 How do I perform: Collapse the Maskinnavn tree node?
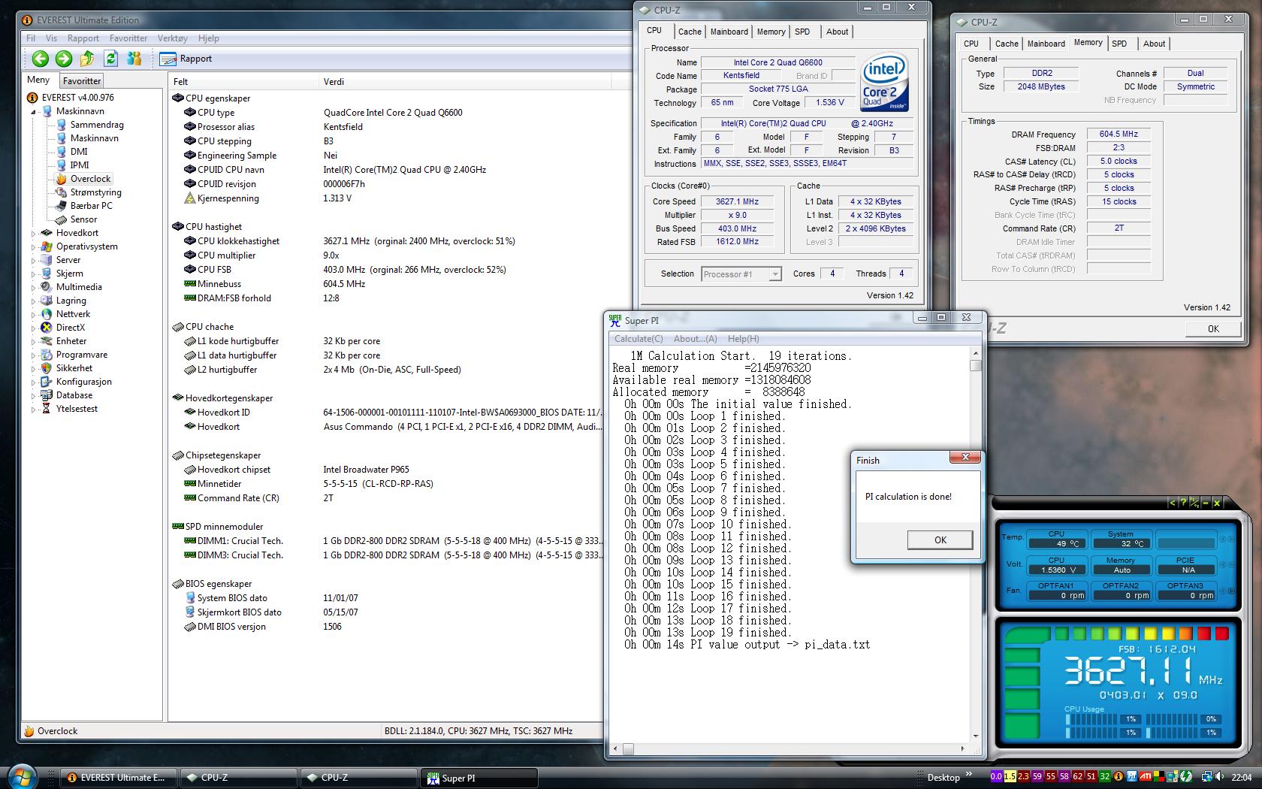pyautogui.click(x=33, y=111)
